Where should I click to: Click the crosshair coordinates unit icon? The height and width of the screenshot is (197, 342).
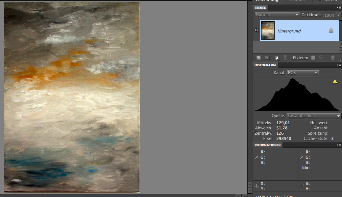[x=256, y=186]
